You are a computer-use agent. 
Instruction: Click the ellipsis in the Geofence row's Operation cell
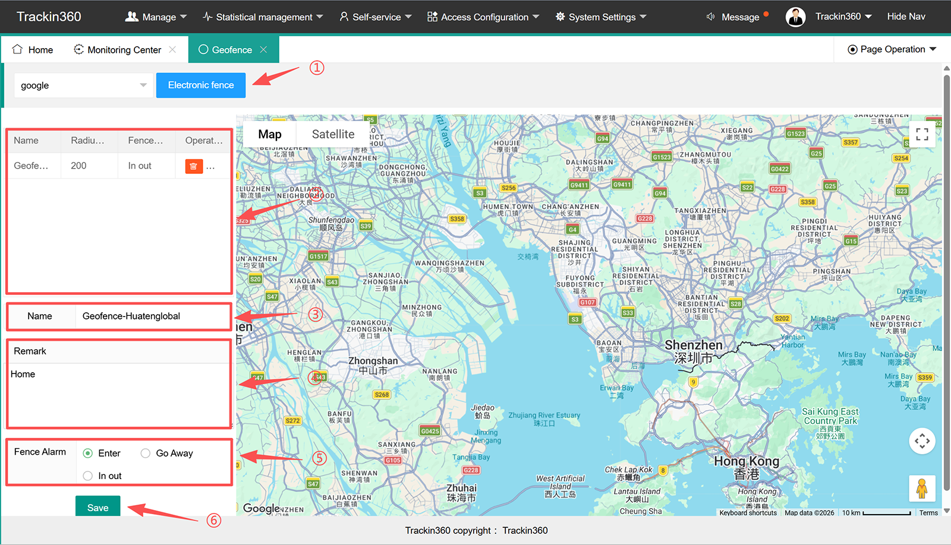coord(210,167)
